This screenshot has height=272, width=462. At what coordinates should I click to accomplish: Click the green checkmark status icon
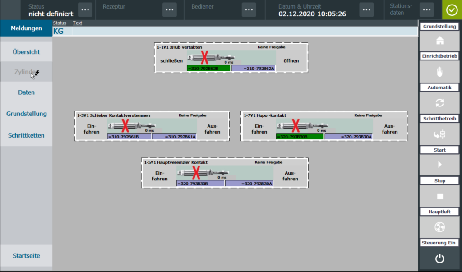click(x=452, y=10)
